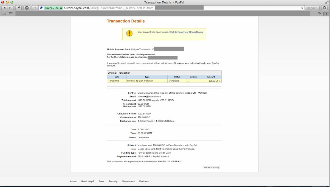Open the Partners footer link
Image resolution: width=330 pixels, height=187 pixels.
[144, 181]
